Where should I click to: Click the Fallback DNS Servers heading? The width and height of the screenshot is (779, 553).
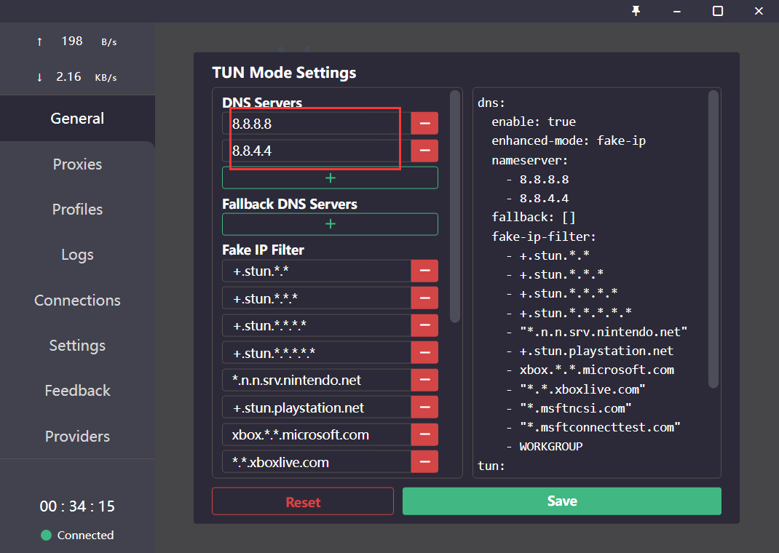click(290, 204)
